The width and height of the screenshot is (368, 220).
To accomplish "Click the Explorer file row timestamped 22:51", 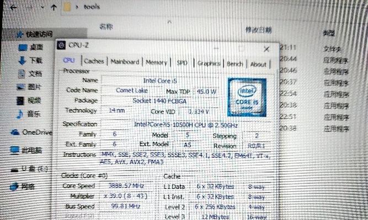I will click(315, 117).
